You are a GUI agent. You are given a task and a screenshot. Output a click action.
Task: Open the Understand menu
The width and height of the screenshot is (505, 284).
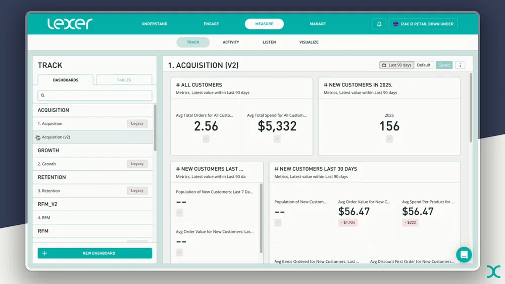click(154, 24)
